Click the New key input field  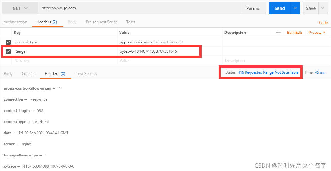pos(65,61)
